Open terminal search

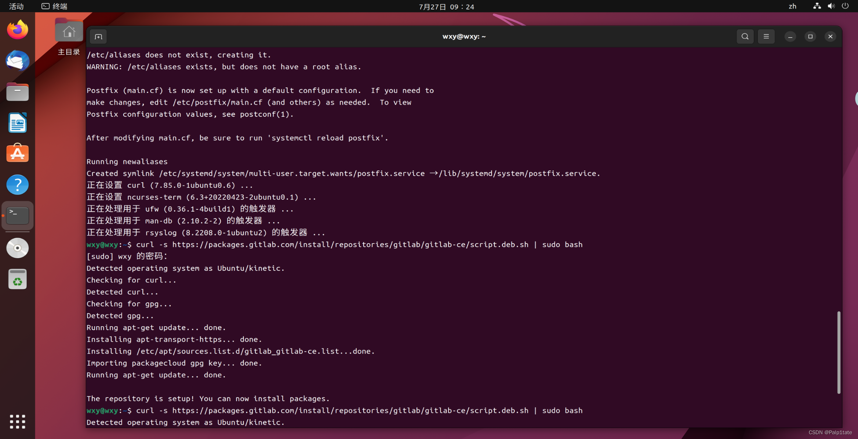[745, 36]
